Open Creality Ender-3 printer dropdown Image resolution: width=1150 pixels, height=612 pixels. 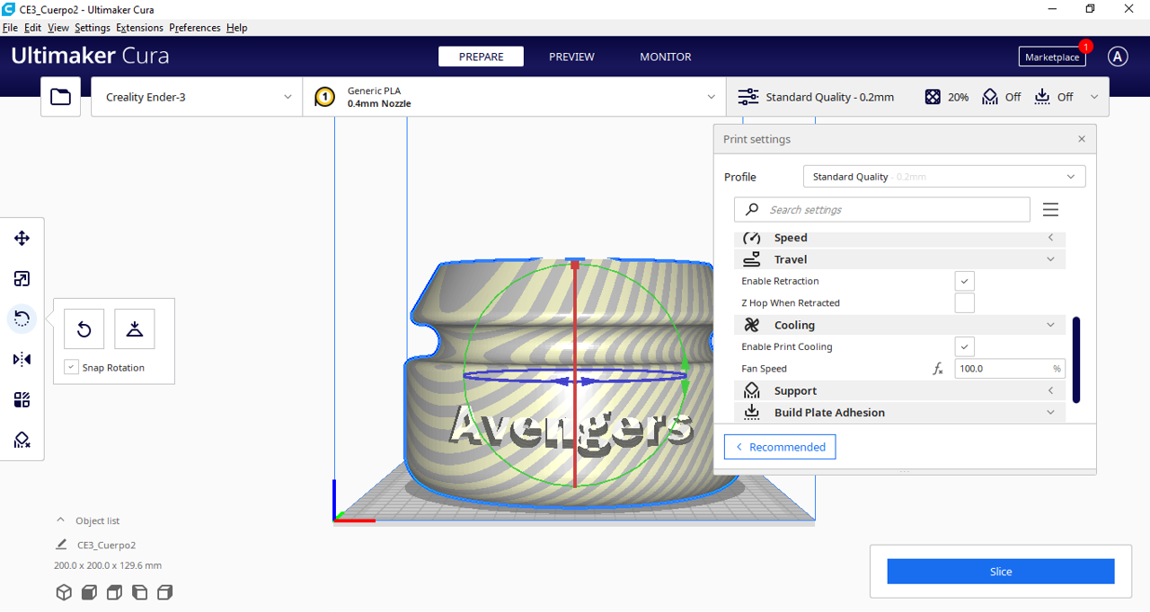pyautogui.click(x=197, y=97)
